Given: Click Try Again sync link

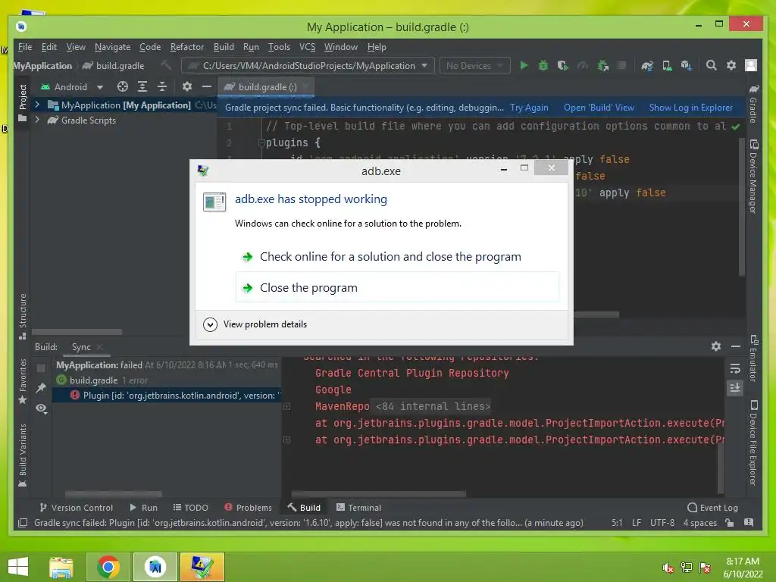Looking at the screenshot, I should tap(529, 108).
